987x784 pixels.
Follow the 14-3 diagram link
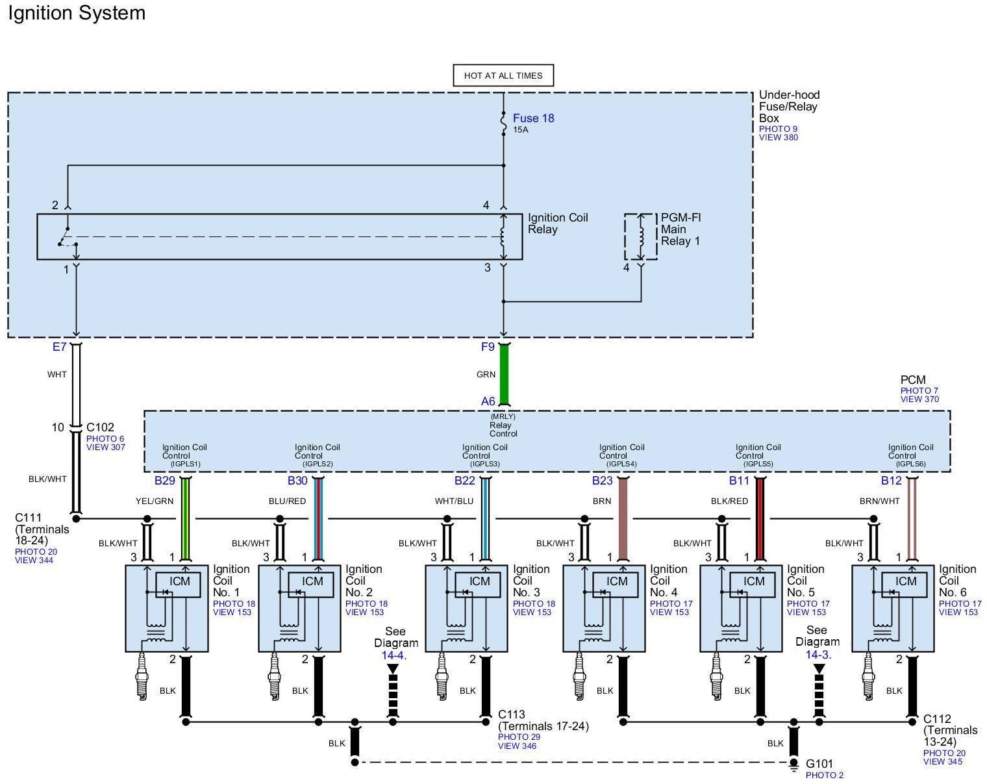pyautogui.click(x=818, y=654)
